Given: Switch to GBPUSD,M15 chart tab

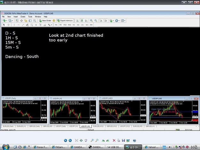Looking at the screenshot, I should (112, 126).
